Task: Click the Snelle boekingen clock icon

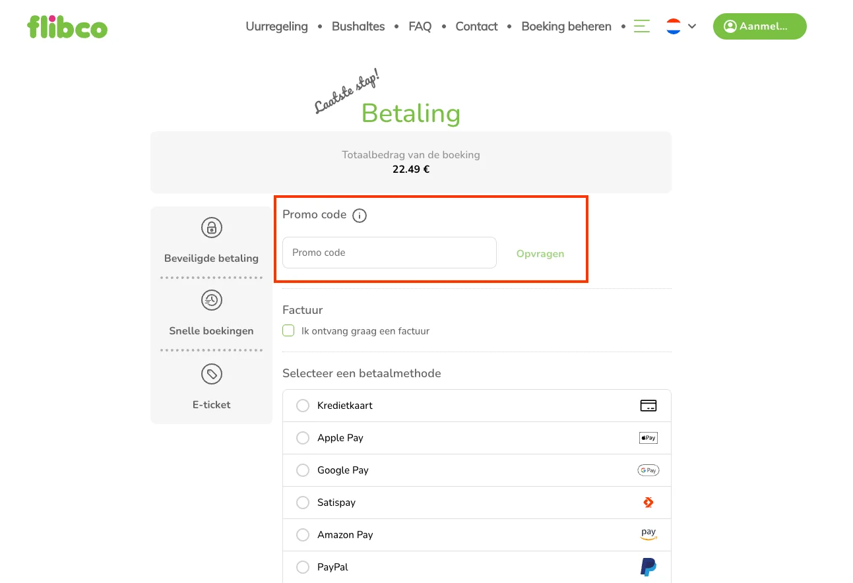Action: pos(212,301)
